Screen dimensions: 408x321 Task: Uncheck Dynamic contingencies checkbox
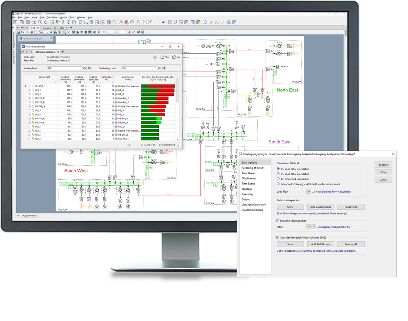278,220
